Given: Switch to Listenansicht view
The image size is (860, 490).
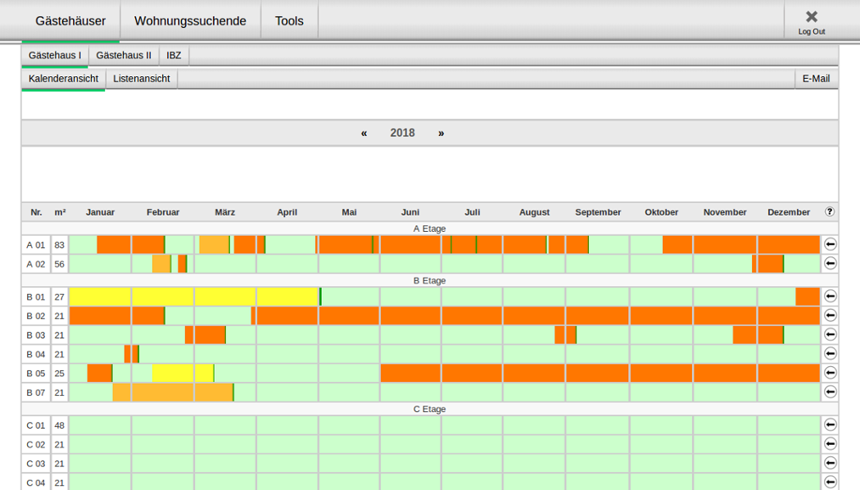Looking at the screenshot, I should 142,79.
